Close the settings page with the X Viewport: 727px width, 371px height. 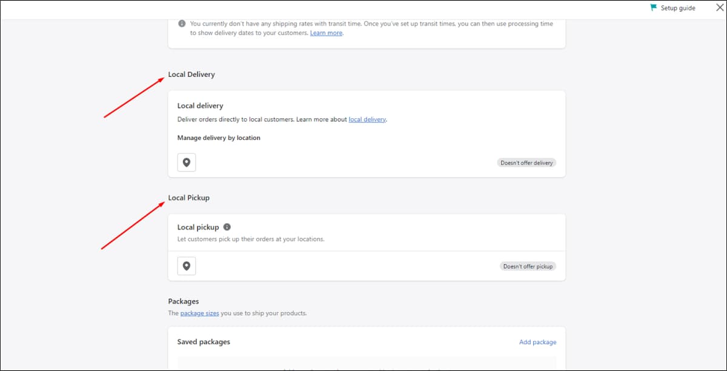click(720, 8)
